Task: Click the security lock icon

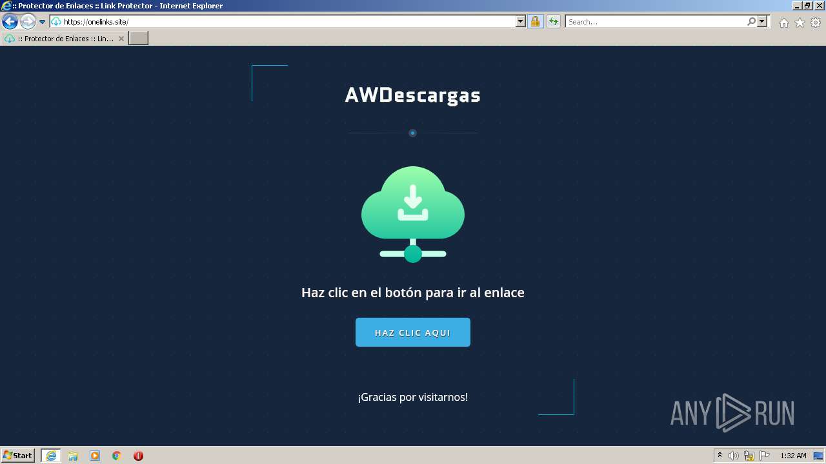Action: [x=535, y=22]
